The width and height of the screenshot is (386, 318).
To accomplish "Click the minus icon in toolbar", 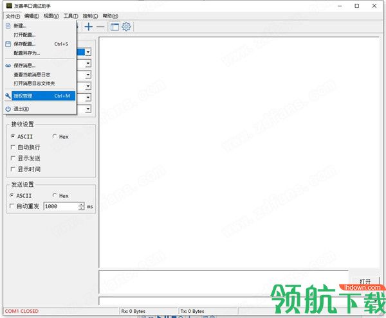I will (100, 26).
